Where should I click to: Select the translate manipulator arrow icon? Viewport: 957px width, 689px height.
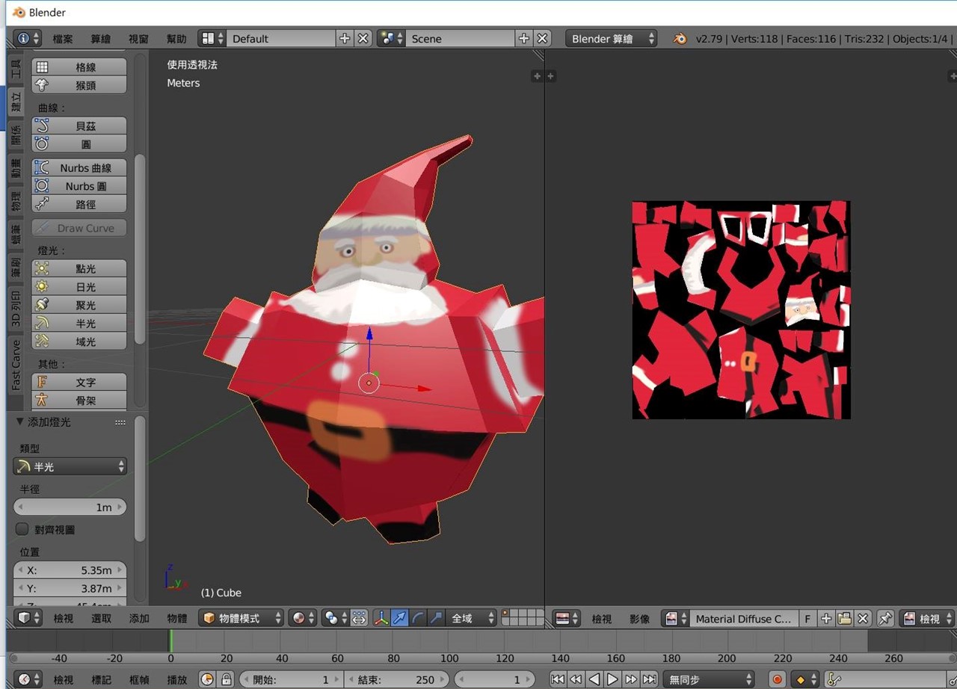400,618
